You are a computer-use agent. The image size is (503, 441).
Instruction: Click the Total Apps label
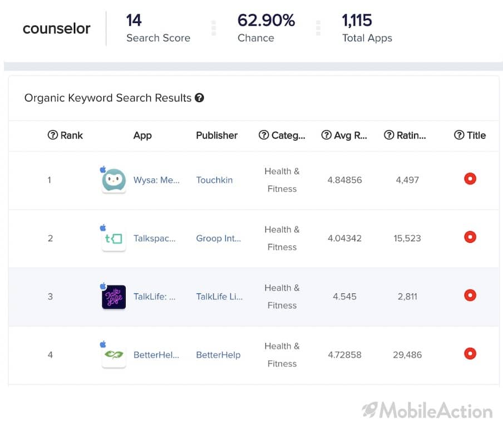coord(367,38)
